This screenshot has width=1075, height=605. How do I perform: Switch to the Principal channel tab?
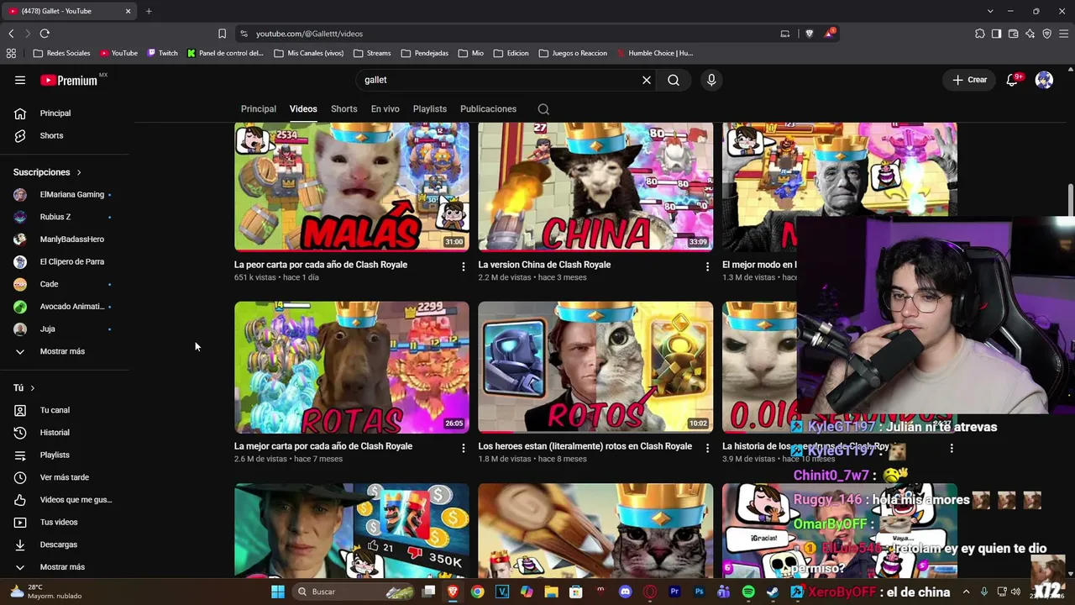pos(259,109)
